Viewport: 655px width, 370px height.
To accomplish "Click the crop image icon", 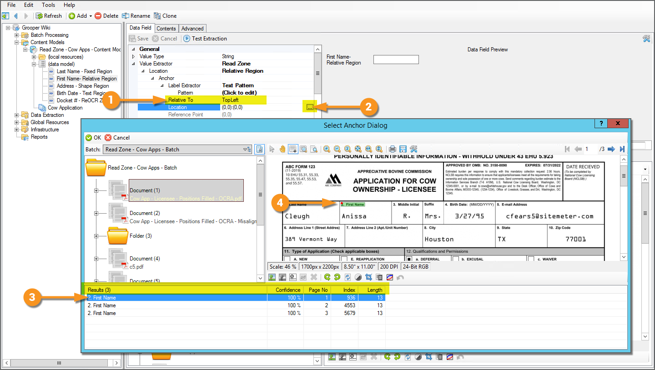I will click(x=369, y=277).
